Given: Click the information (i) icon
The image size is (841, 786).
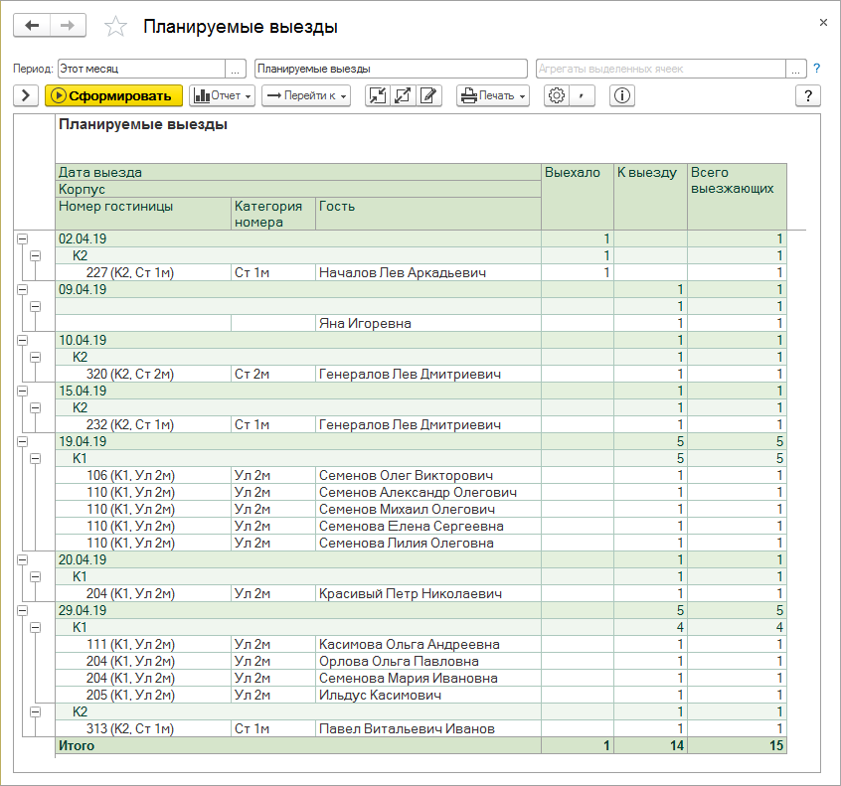Looking at the screenshot, I should tap(623, 95).
